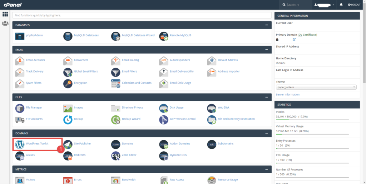Click the Server Information link
366x184 pixels.
coord(288,95)
